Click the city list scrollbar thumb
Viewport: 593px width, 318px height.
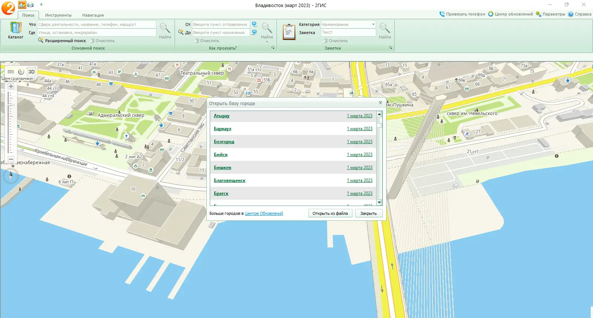[379, 125]
